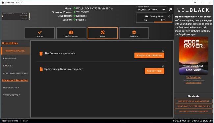The image size is (214, 123).
Task: Select the Tools tab
Action: click(102, 33)
